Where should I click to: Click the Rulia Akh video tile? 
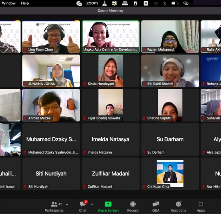(211, 37)
